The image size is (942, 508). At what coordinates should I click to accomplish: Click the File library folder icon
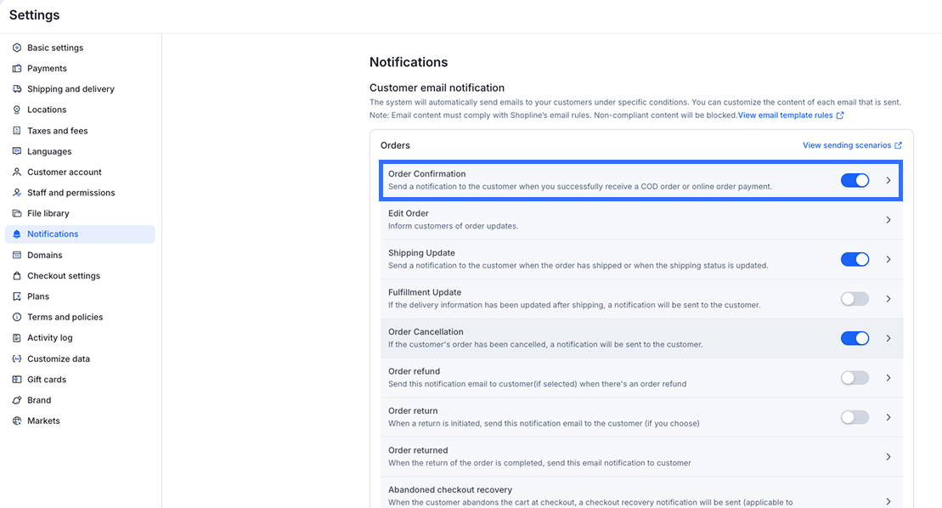click(x=17, y=213)
